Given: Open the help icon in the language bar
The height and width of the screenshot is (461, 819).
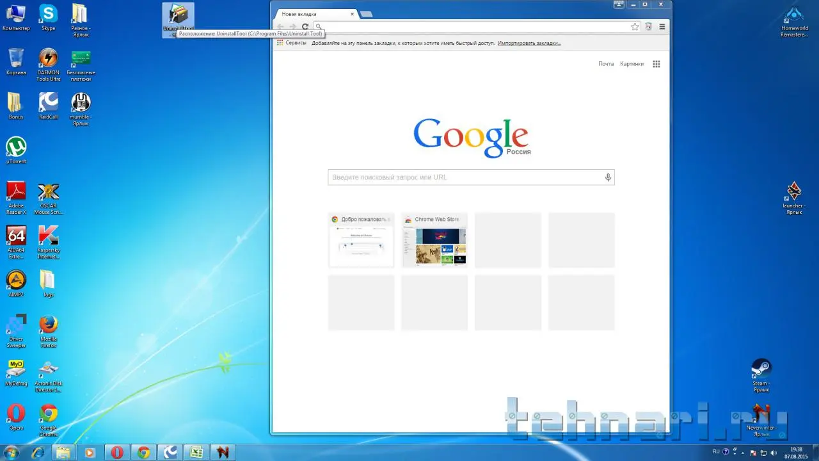Looking at the screenshot, I should click(725, 452).
